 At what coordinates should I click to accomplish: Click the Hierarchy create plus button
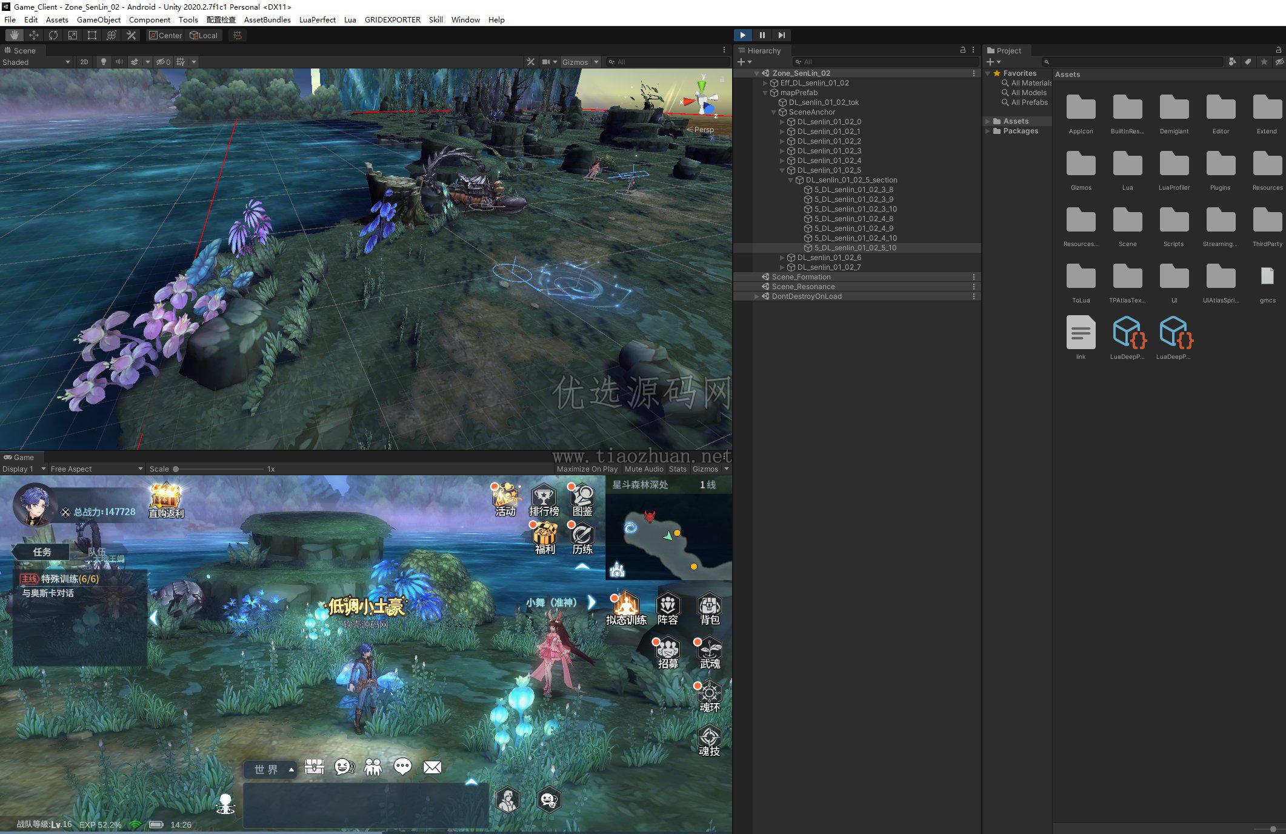click(x=744, y=62)
